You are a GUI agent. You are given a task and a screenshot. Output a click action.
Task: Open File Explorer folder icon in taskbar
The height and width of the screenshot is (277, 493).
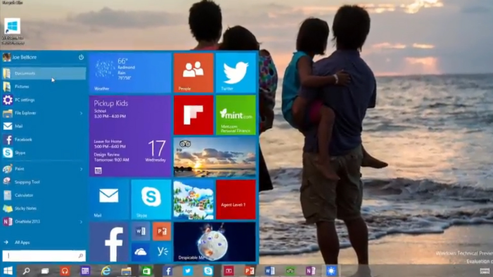click(x=126, y=271)
